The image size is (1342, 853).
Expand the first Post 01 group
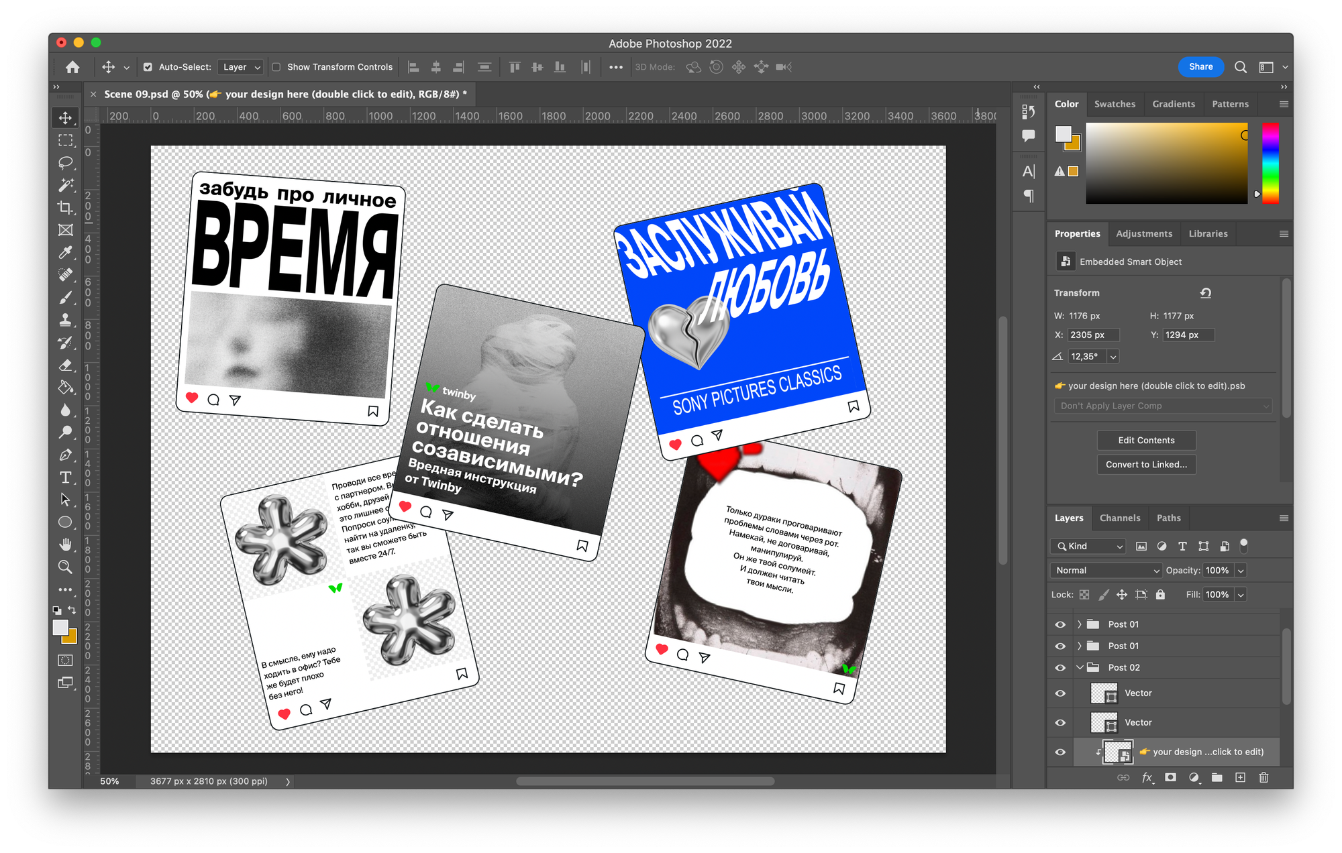point(1079,624)
